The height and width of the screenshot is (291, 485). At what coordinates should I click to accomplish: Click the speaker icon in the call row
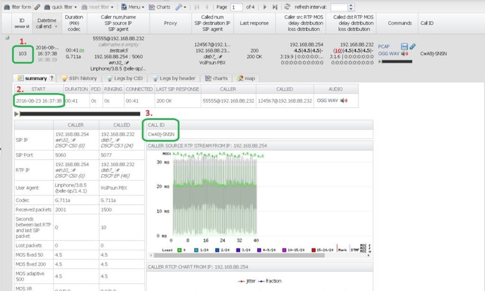405,54
